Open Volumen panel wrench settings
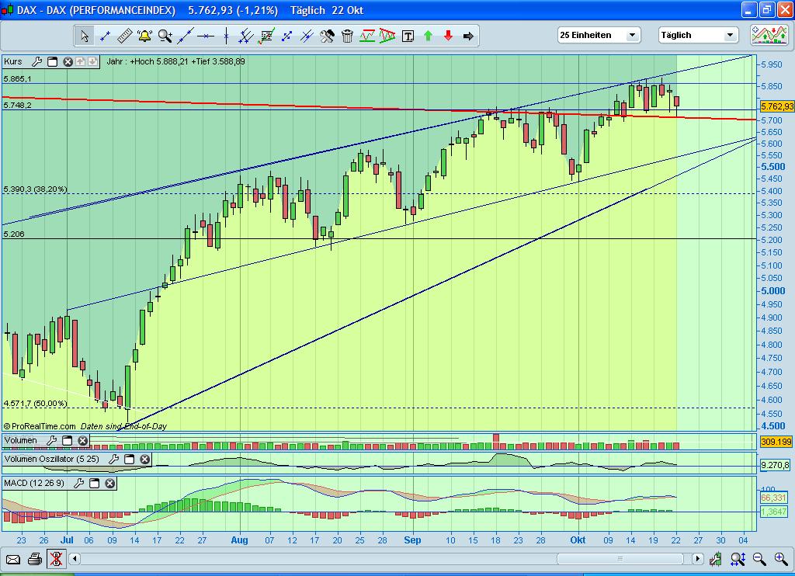Viewport: 795px width, 576px height. tap(51, 441)
